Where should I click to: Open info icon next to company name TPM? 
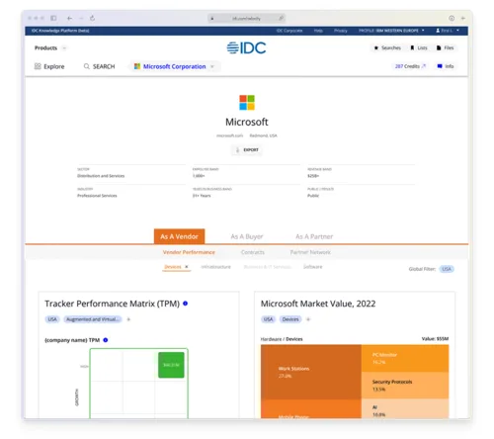pyautogui.click(x=106, y=340)
